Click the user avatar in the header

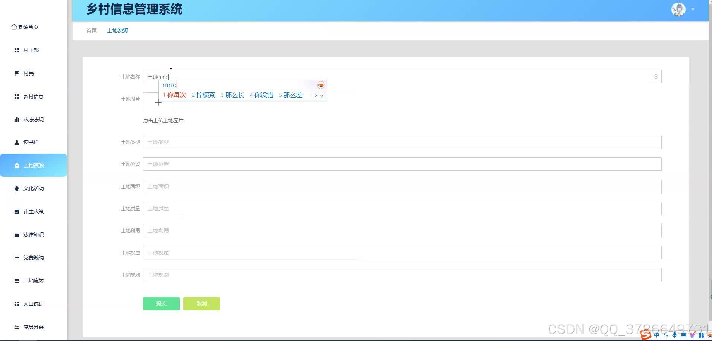coord(678,9)
